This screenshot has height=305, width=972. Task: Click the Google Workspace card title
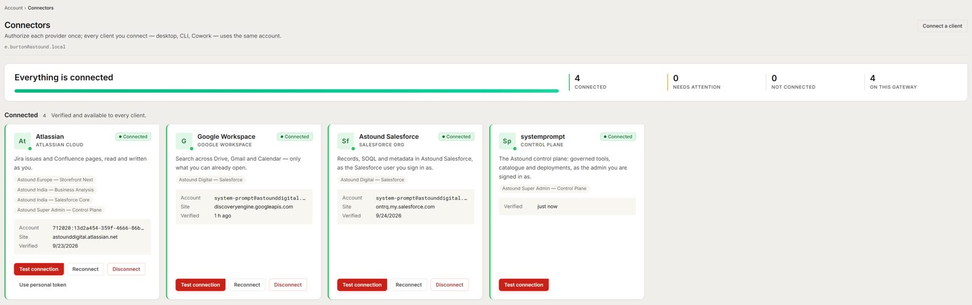click(226, 136)
